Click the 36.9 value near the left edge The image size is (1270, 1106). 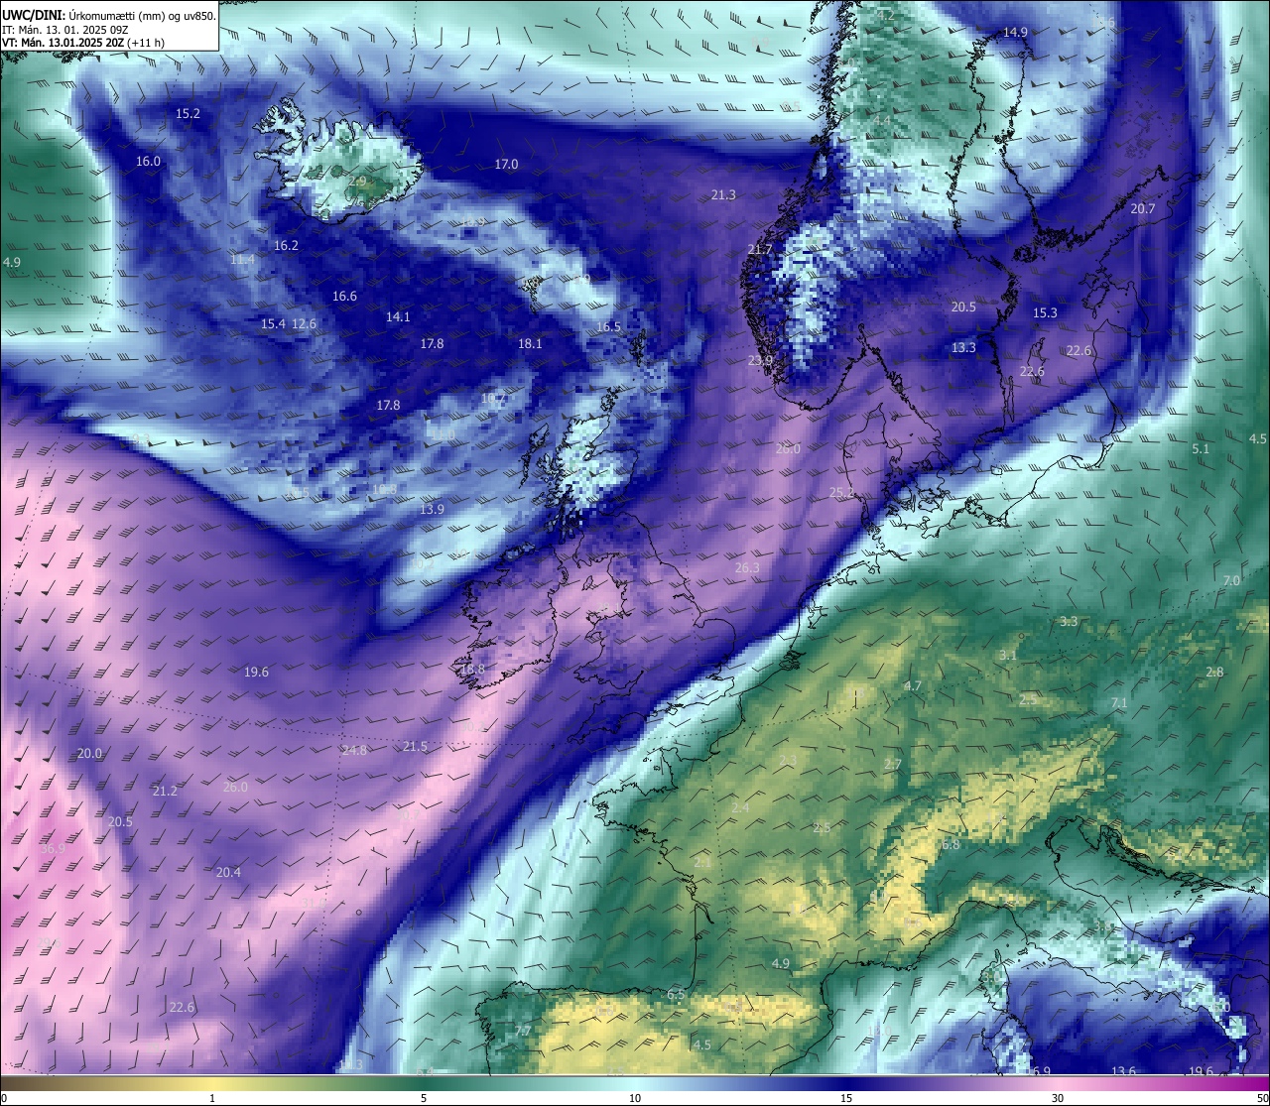(53, 848)
